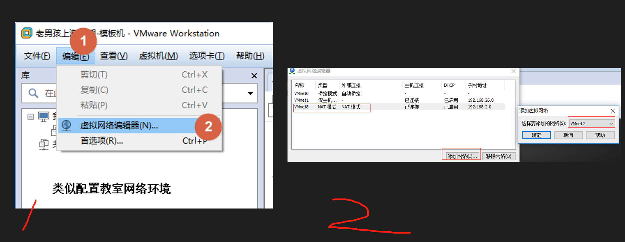Click the 192.168.26.0 subnet address cell
The image size is (625, 242).
pos(480,100)
